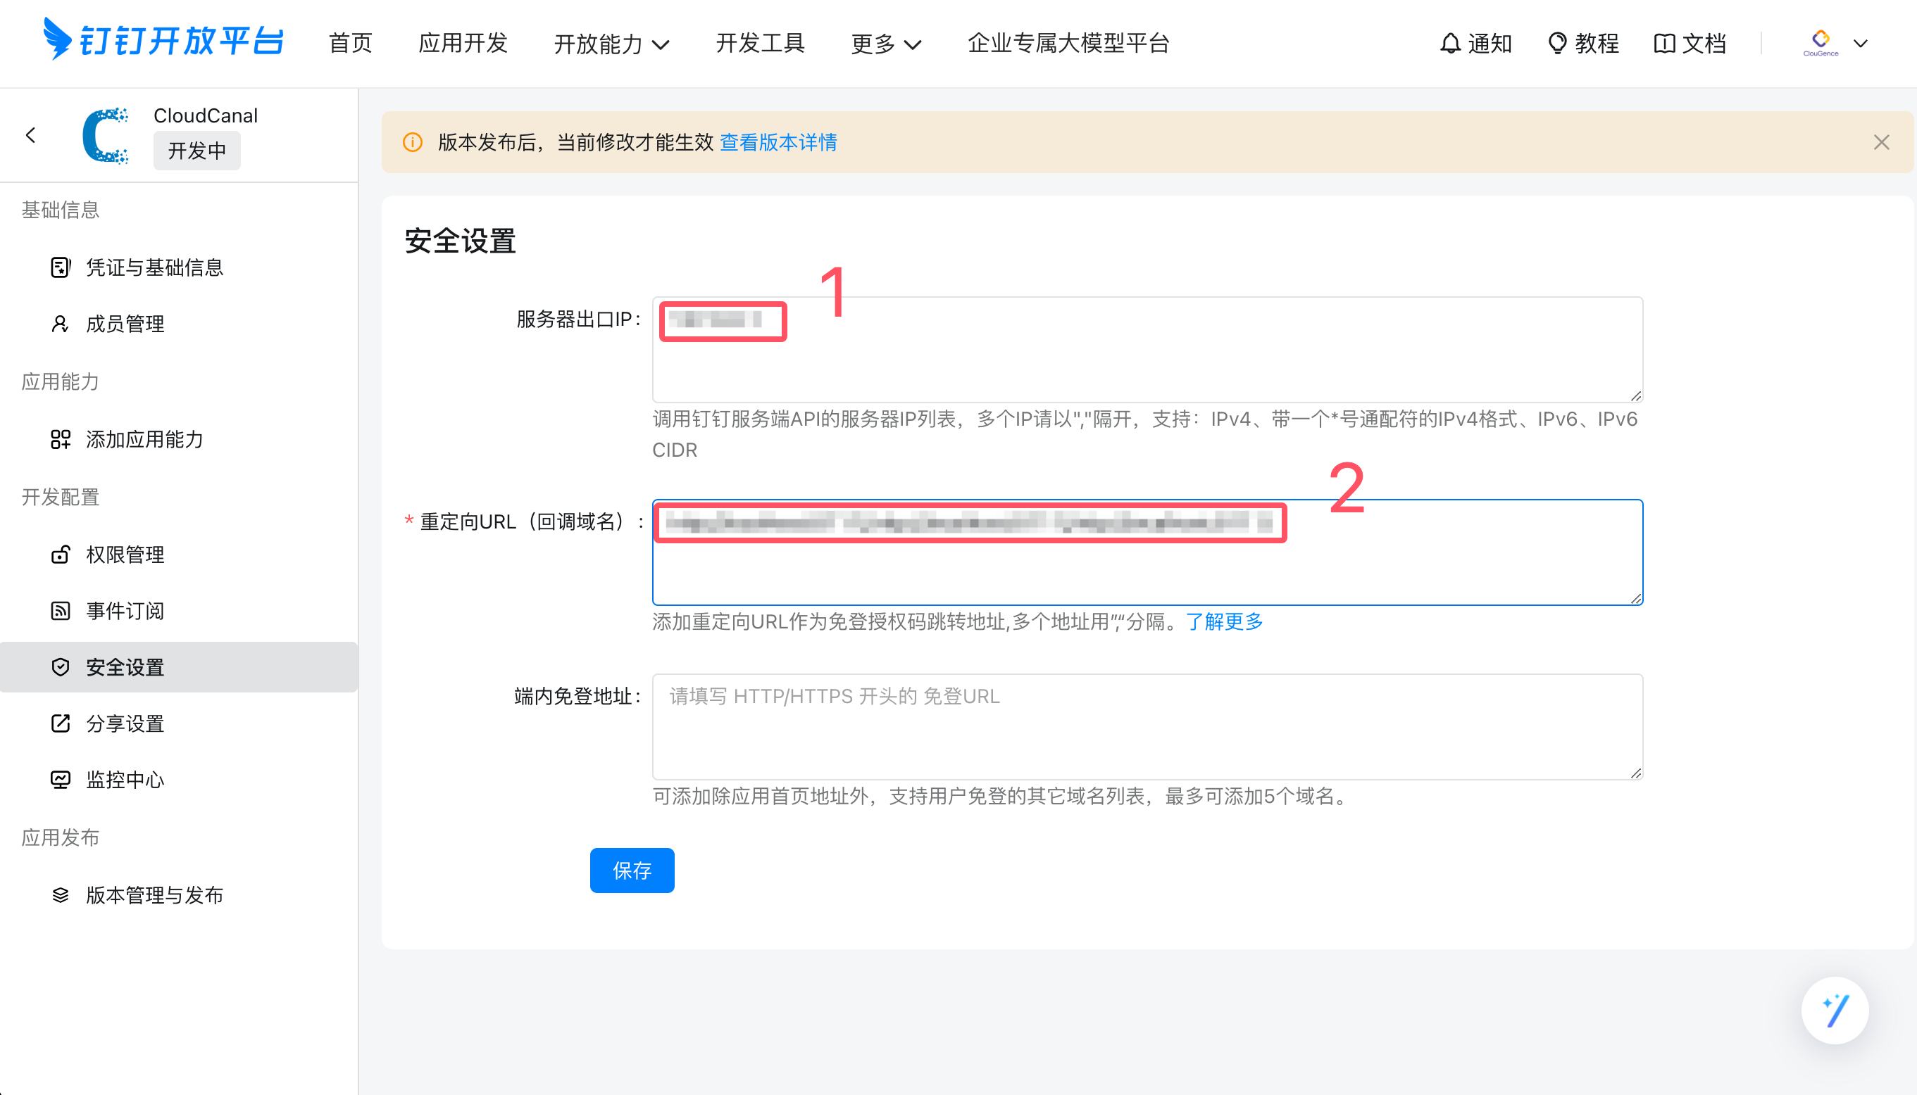This screenshot has height=1095, width=1917.
Task: Open the notification bell icon
Action: point(1449,44)
